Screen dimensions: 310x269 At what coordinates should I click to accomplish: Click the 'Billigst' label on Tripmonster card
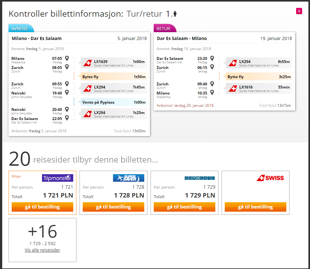16,176
